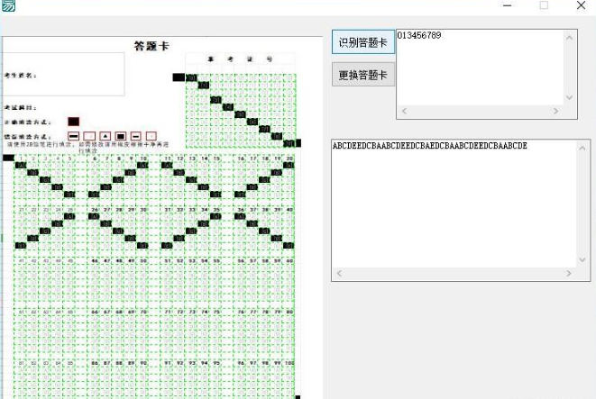Click the 更换答题卡 button

363,75
